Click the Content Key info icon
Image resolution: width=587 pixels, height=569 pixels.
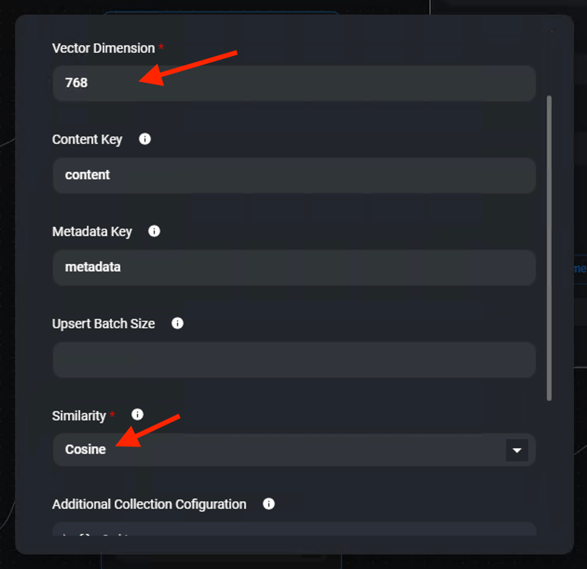point(145,139)
